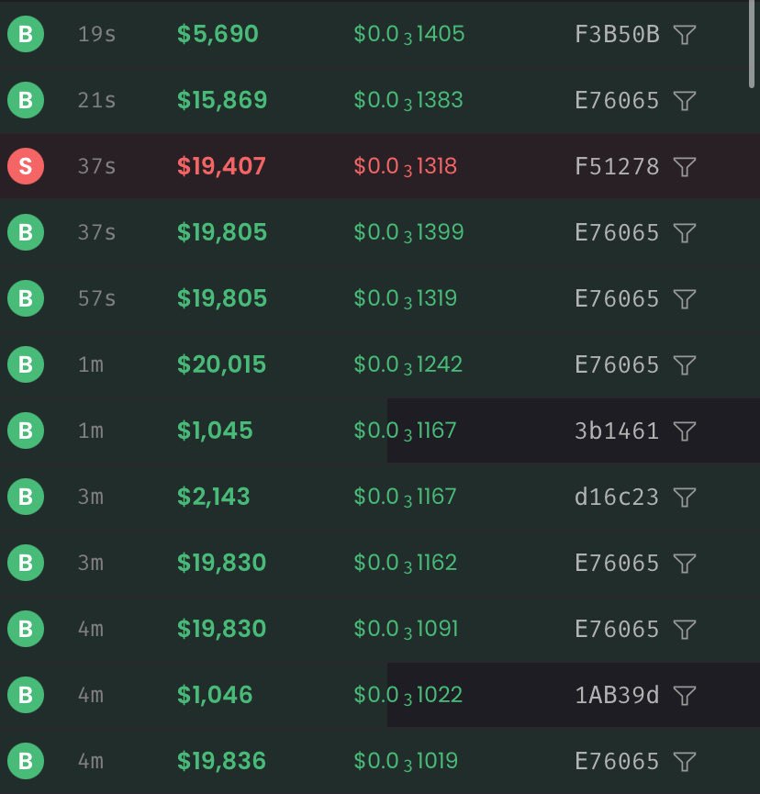Select the 57s timestamp
The image size is (760, 794).
click(x=96, y=298)
